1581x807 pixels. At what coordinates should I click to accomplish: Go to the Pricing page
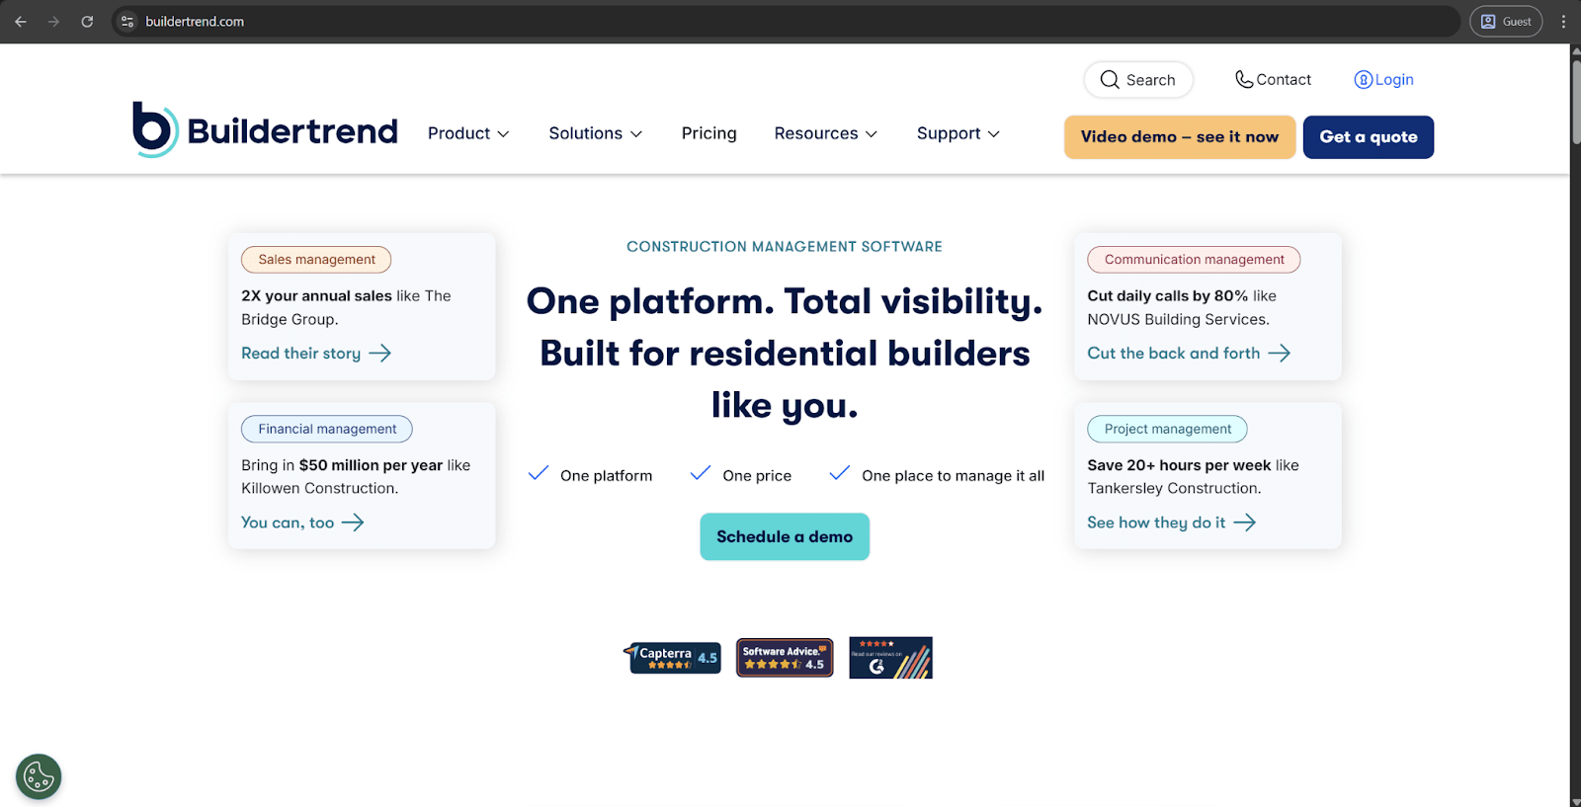708,133
